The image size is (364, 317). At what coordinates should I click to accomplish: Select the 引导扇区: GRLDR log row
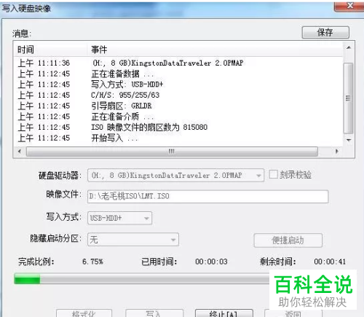point(178,106)
